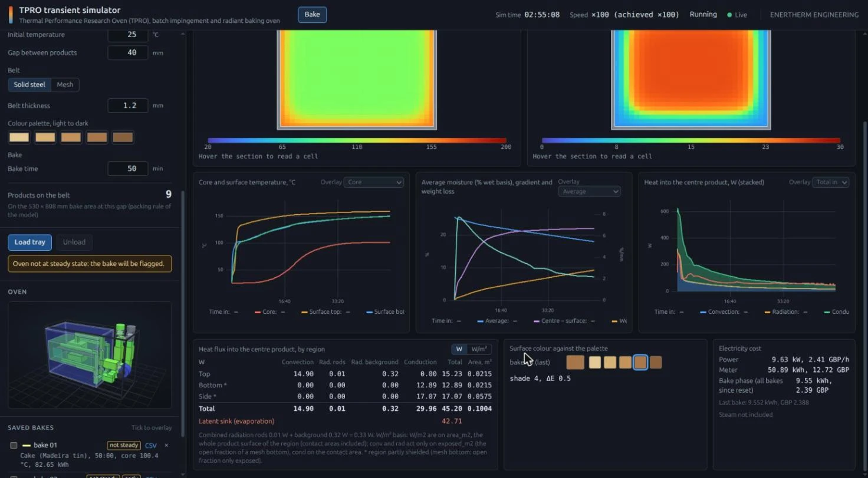Select the Mesh belt option
The image size is (868, 478).
point(65,85)
